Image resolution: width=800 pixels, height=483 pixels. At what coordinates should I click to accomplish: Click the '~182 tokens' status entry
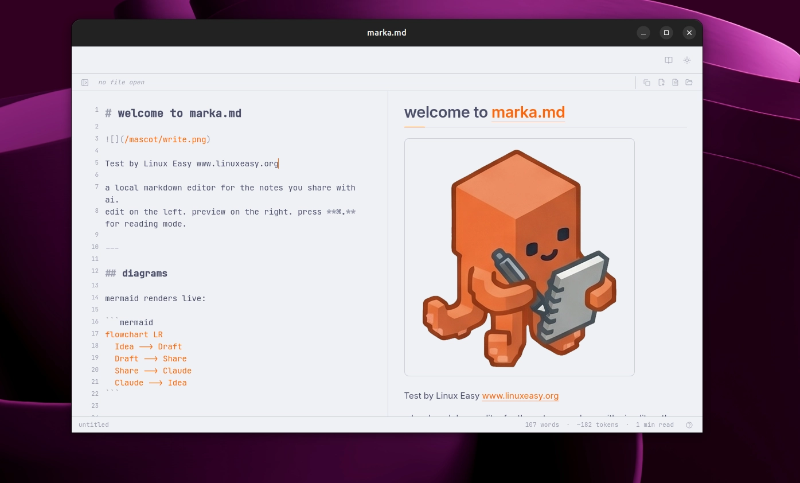point(598,425)
